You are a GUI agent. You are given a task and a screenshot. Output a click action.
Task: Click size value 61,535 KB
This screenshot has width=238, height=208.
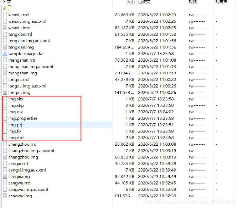coord(125,34)
